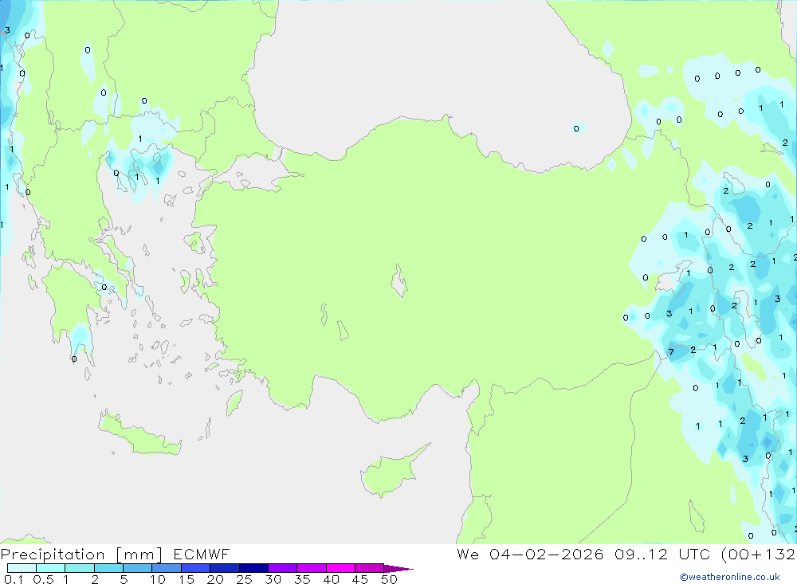
Task: Click the '[mm]' unit label
Action: click(139, 555)
